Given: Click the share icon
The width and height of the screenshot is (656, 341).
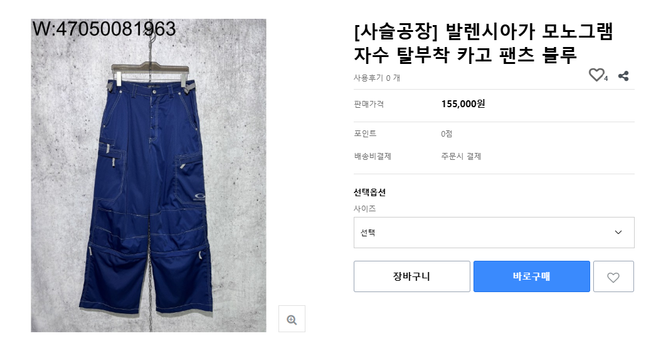Looking at the screenshot, I should click(x=623, y=76).
